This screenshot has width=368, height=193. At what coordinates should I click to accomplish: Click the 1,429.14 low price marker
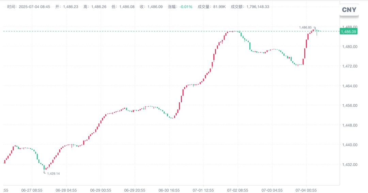53,174
